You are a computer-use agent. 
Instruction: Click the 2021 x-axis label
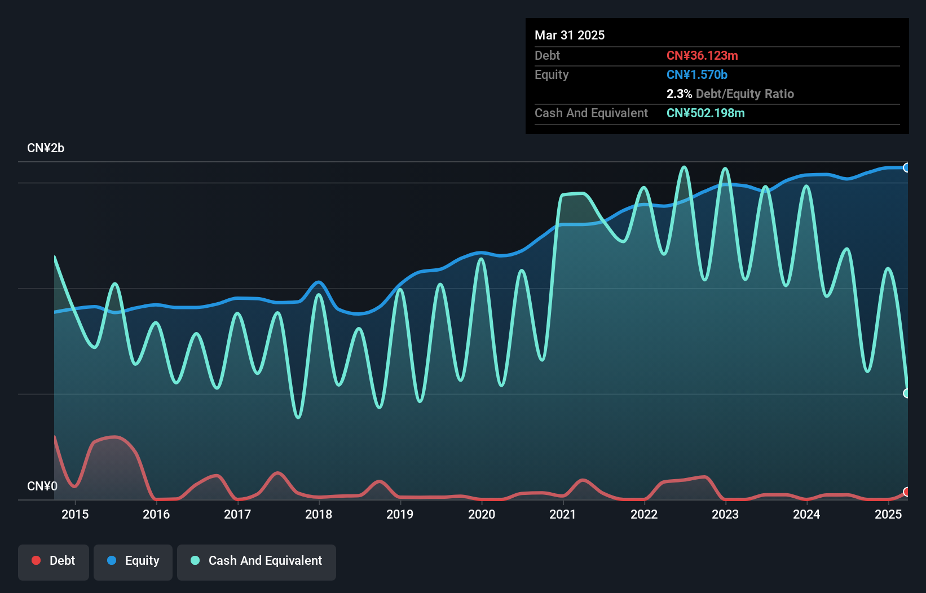pos(563,514)
